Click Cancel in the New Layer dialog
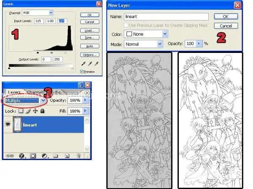This screenshot has height=189, width=253. tap(226, 26)
